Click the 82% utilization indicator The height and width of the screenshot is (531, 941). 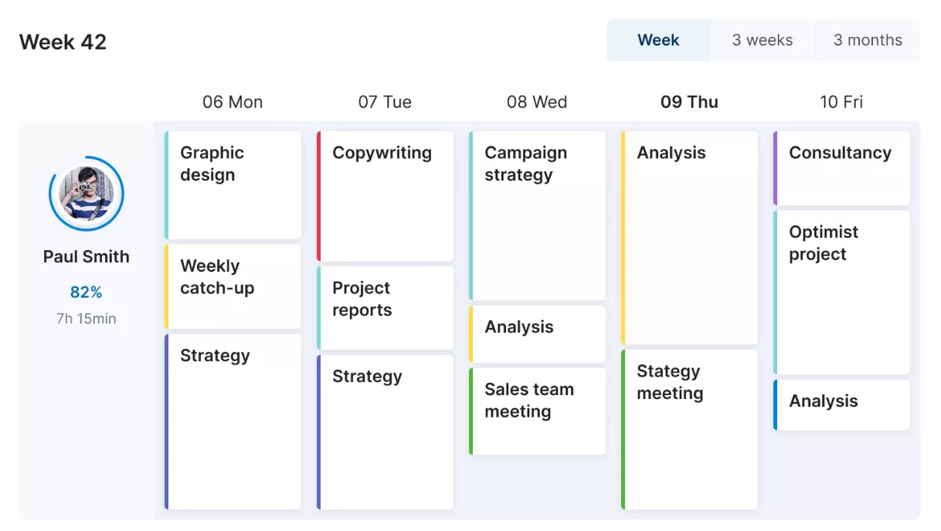click(x=86, y=293)
